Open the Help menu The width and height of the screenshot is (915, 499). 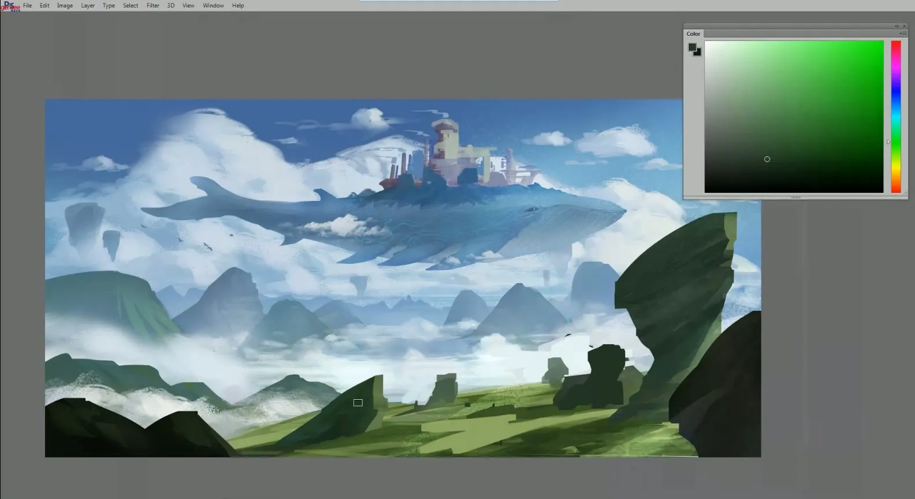(x=238, y=6)
